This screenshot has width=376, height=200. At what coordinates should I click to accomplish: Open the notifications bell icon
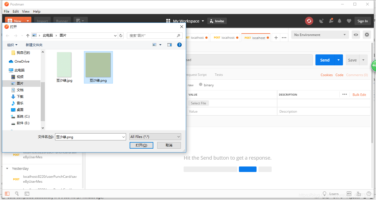340,21
